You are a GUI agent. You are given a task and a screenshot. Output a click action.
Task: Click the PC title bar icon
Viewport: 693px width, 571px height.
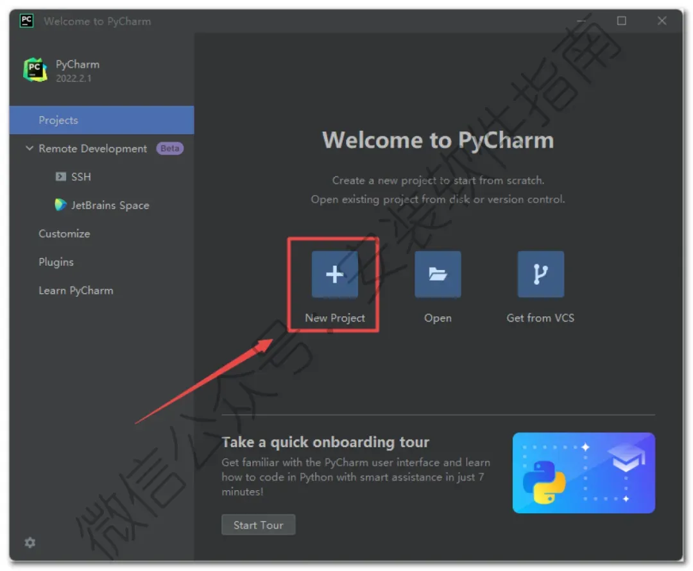tap(26, 21)
